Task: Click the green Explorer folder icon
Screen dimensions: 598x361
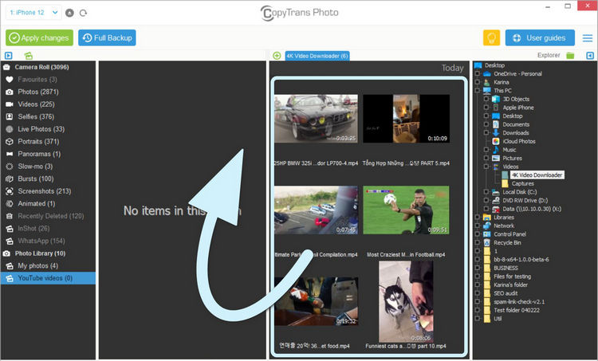Action: click(x=570, y=55)
